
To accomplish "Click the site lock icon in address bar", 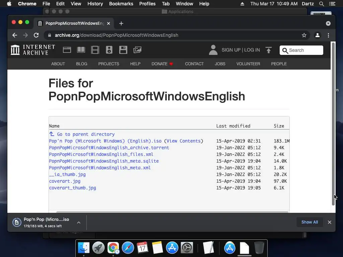I will [x=50, y=35].
